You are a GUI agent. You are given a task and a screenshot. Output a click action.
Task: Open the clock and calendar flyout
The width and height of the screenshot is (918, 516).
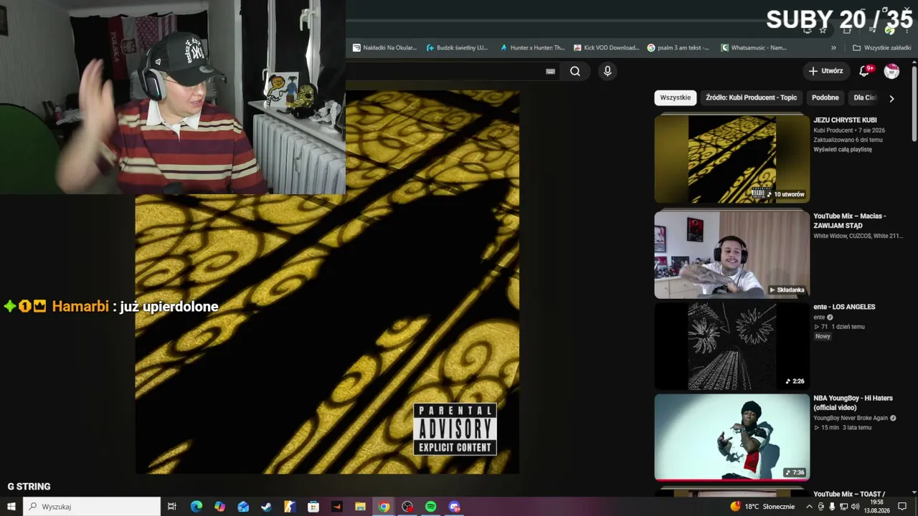tap(876, 507)
